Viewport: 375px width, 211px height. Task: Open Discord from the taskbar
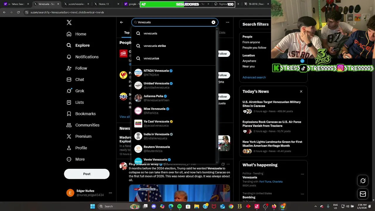coord(154,206)
